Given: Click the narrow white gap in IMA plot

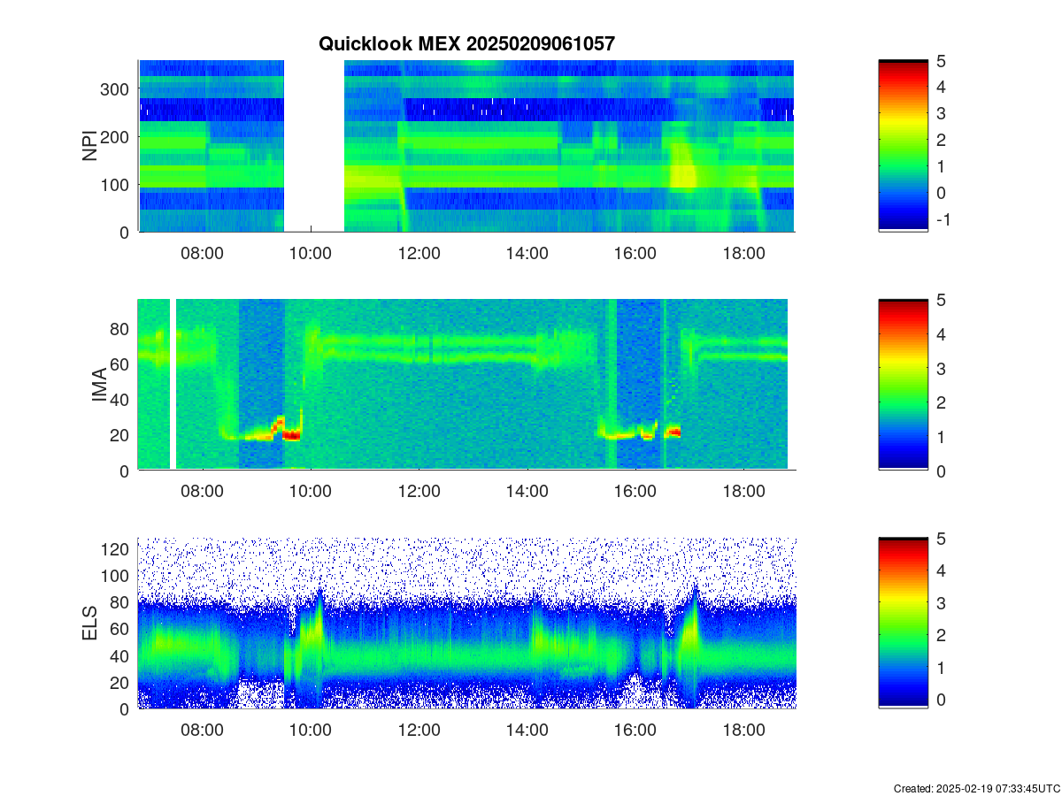Looking at the screenshot, I should click(173, 385).
